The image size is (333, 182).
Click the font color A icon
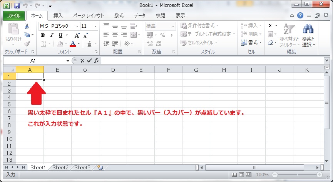(73, 44)
